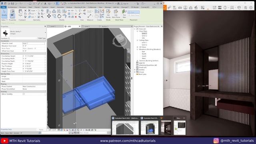Click the Properties help link
256x144 pixels.
(x=6, y=130)
